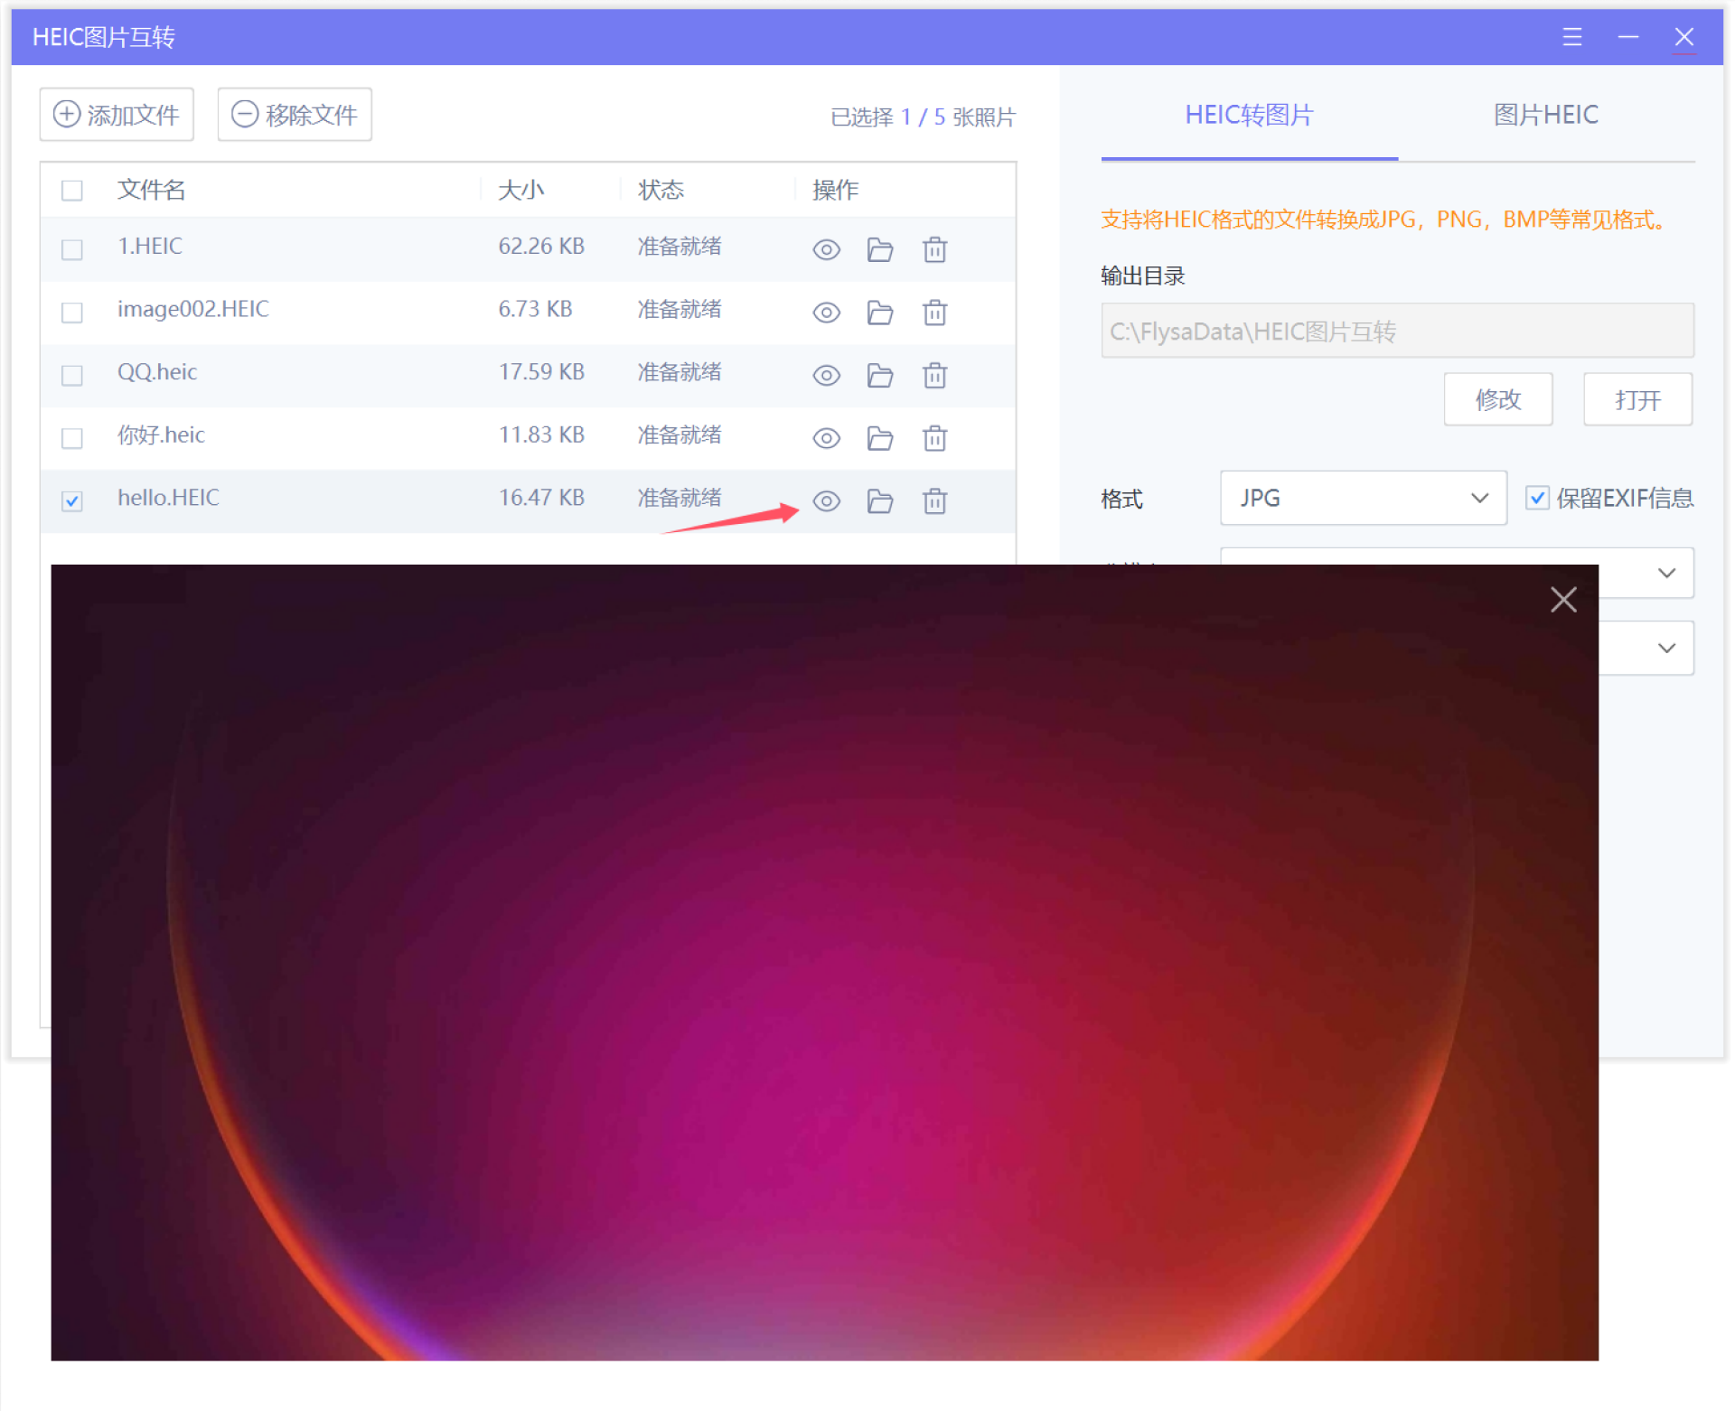Click 修改 to change output directory
Viewport: 1735px width, 1411px height.
pos(1497,399)
